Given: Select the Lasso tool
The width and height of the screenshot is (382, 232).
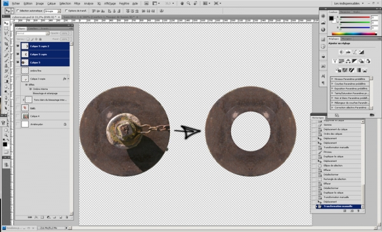Looking at the screenshot, I should pyautogui.click(x=6, y=34).
